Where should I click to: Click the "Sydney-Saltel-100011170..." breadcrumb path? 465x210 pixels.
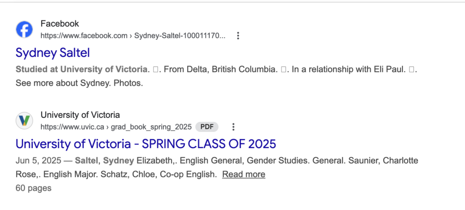tap(180, 36)
